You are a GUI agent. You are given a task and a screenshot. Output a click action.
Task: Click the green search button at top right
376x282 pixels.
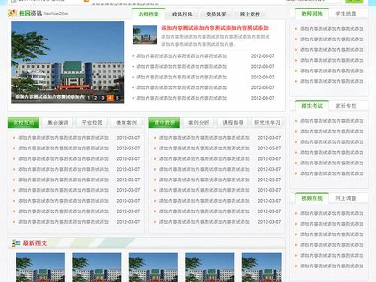click(354, 1)
